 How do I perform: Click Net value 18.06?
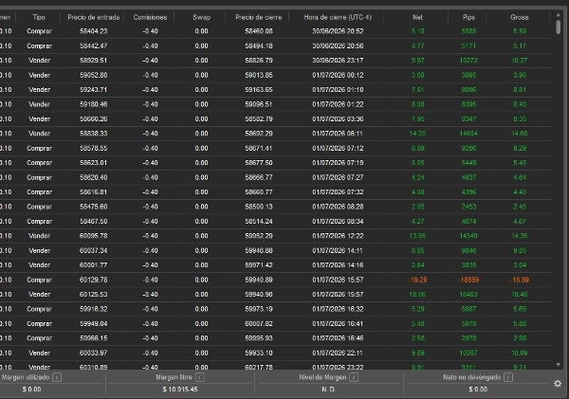(417, 295)
